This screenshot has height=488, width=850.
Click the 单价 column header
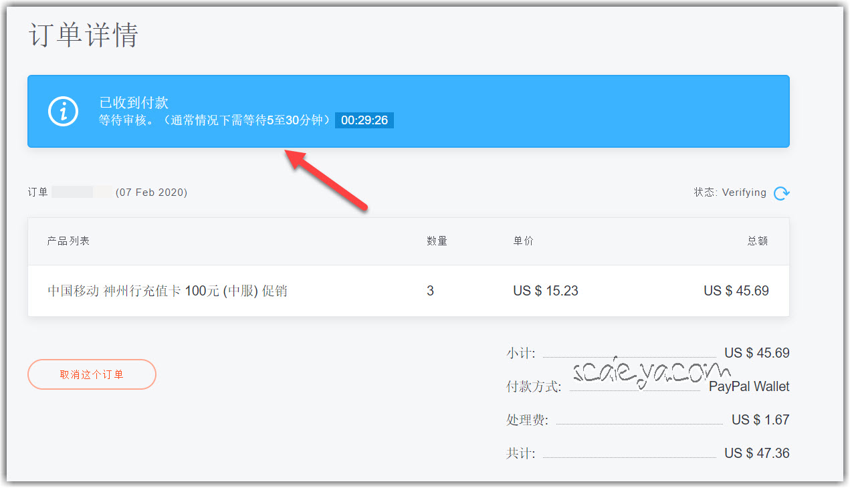pos(523,241)
